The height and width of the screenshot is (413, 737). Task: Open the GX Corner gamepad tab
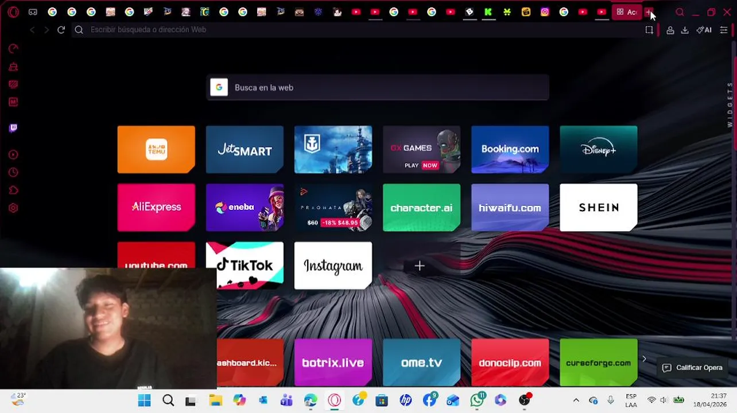click(x=33, y=12)
